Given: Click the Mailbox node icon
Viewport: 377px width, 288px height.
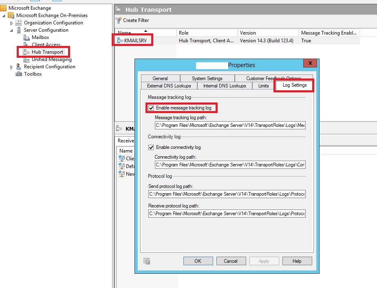Looking at the screenshot, I should pos(26,37).
